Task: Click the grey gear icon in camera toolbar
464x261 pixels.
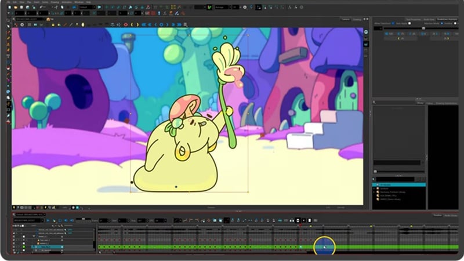Action: (x=22, y=24)
